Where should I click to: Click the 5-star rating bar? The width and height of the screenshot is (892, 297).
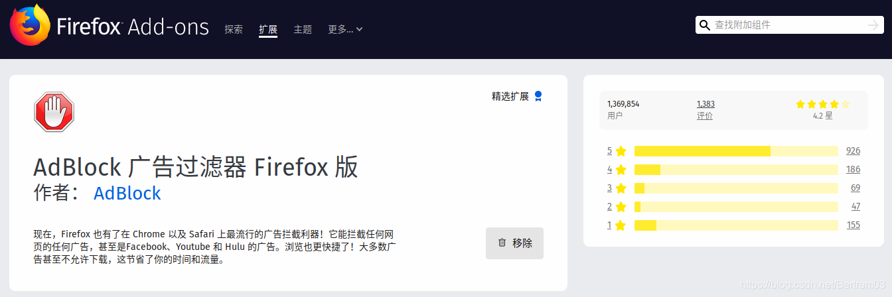click(x=737, y=151)
